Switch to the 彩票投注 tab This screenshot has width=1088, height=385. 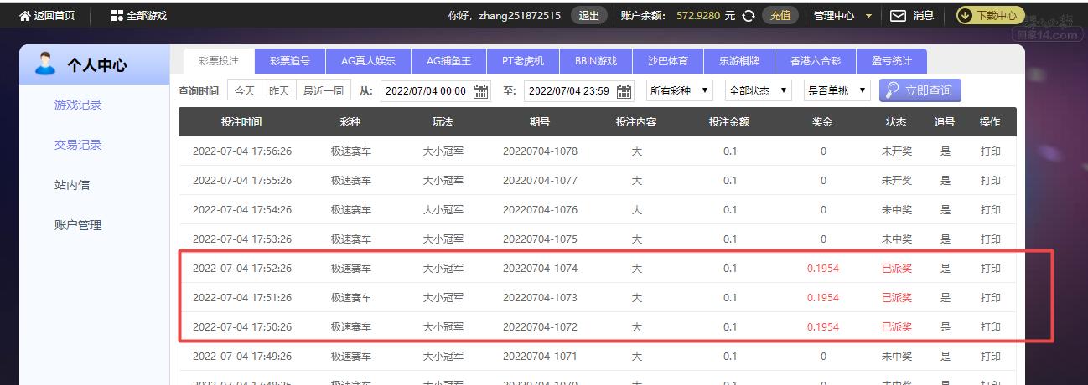point(219,61)
